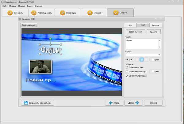Screen dimensions: 184x124
Task: Select the video thumbnail on the menu page
Action: click(40, 67)
